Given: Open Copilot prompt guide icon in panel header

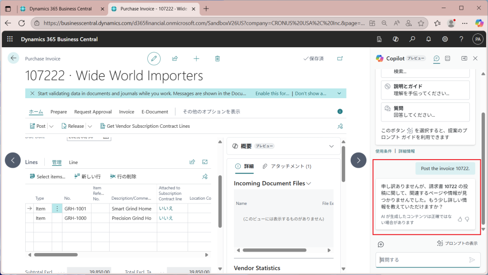Looking at the screenshot, I should [447, 59].
